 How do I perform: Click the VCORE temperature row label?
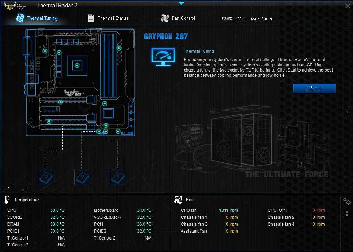point(15,217)
